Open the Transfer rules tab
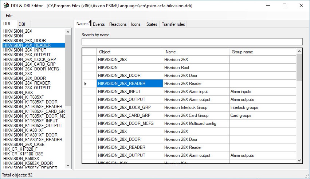 pyautogui.click(x=173, y=24)
